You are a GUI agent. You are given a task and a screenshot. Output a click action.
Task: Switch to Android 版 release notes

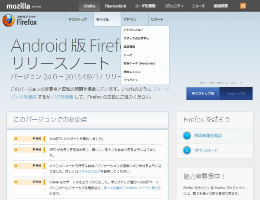[237, 93]
